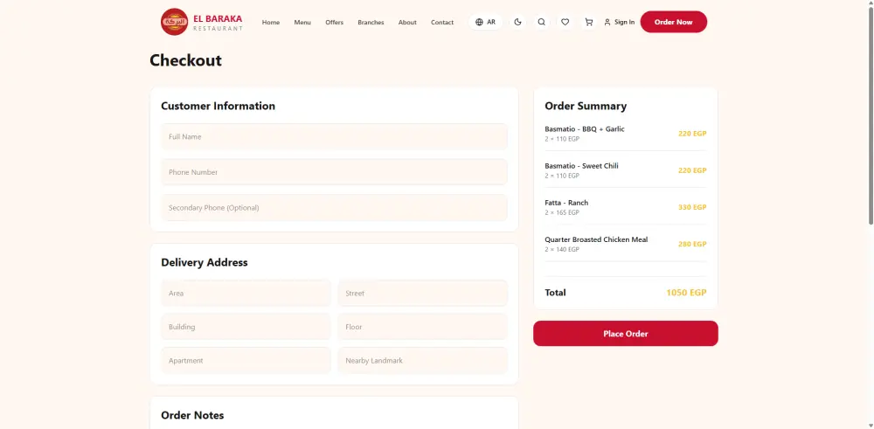Open the Offers navigation item

click(x=335, y=23)
